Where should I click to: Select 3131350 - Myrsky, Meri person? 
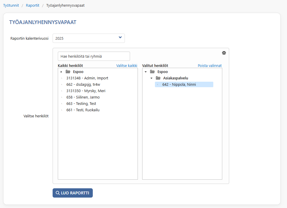[x=86, y=91]
